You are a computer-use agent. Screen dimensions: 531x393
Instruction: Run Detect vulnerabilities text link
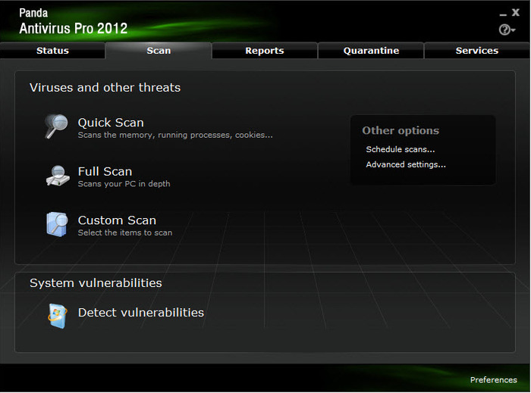click(141, 313)
